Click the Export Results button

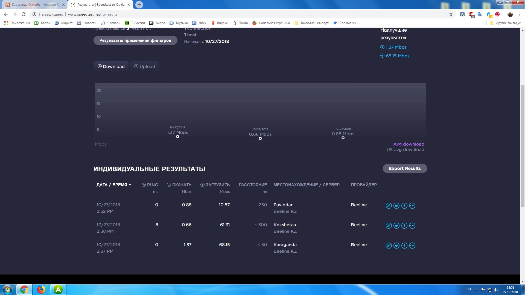(405, 169)
